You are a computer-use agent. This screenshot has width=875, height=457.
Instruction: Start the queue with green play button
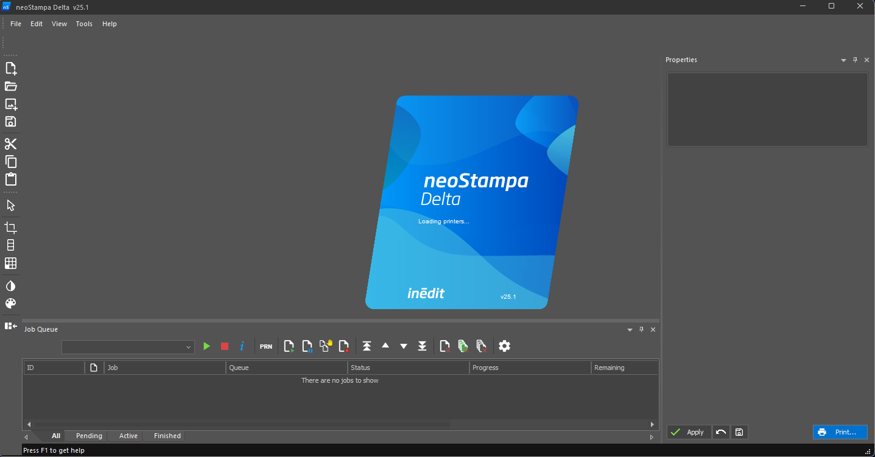(206, 346)
